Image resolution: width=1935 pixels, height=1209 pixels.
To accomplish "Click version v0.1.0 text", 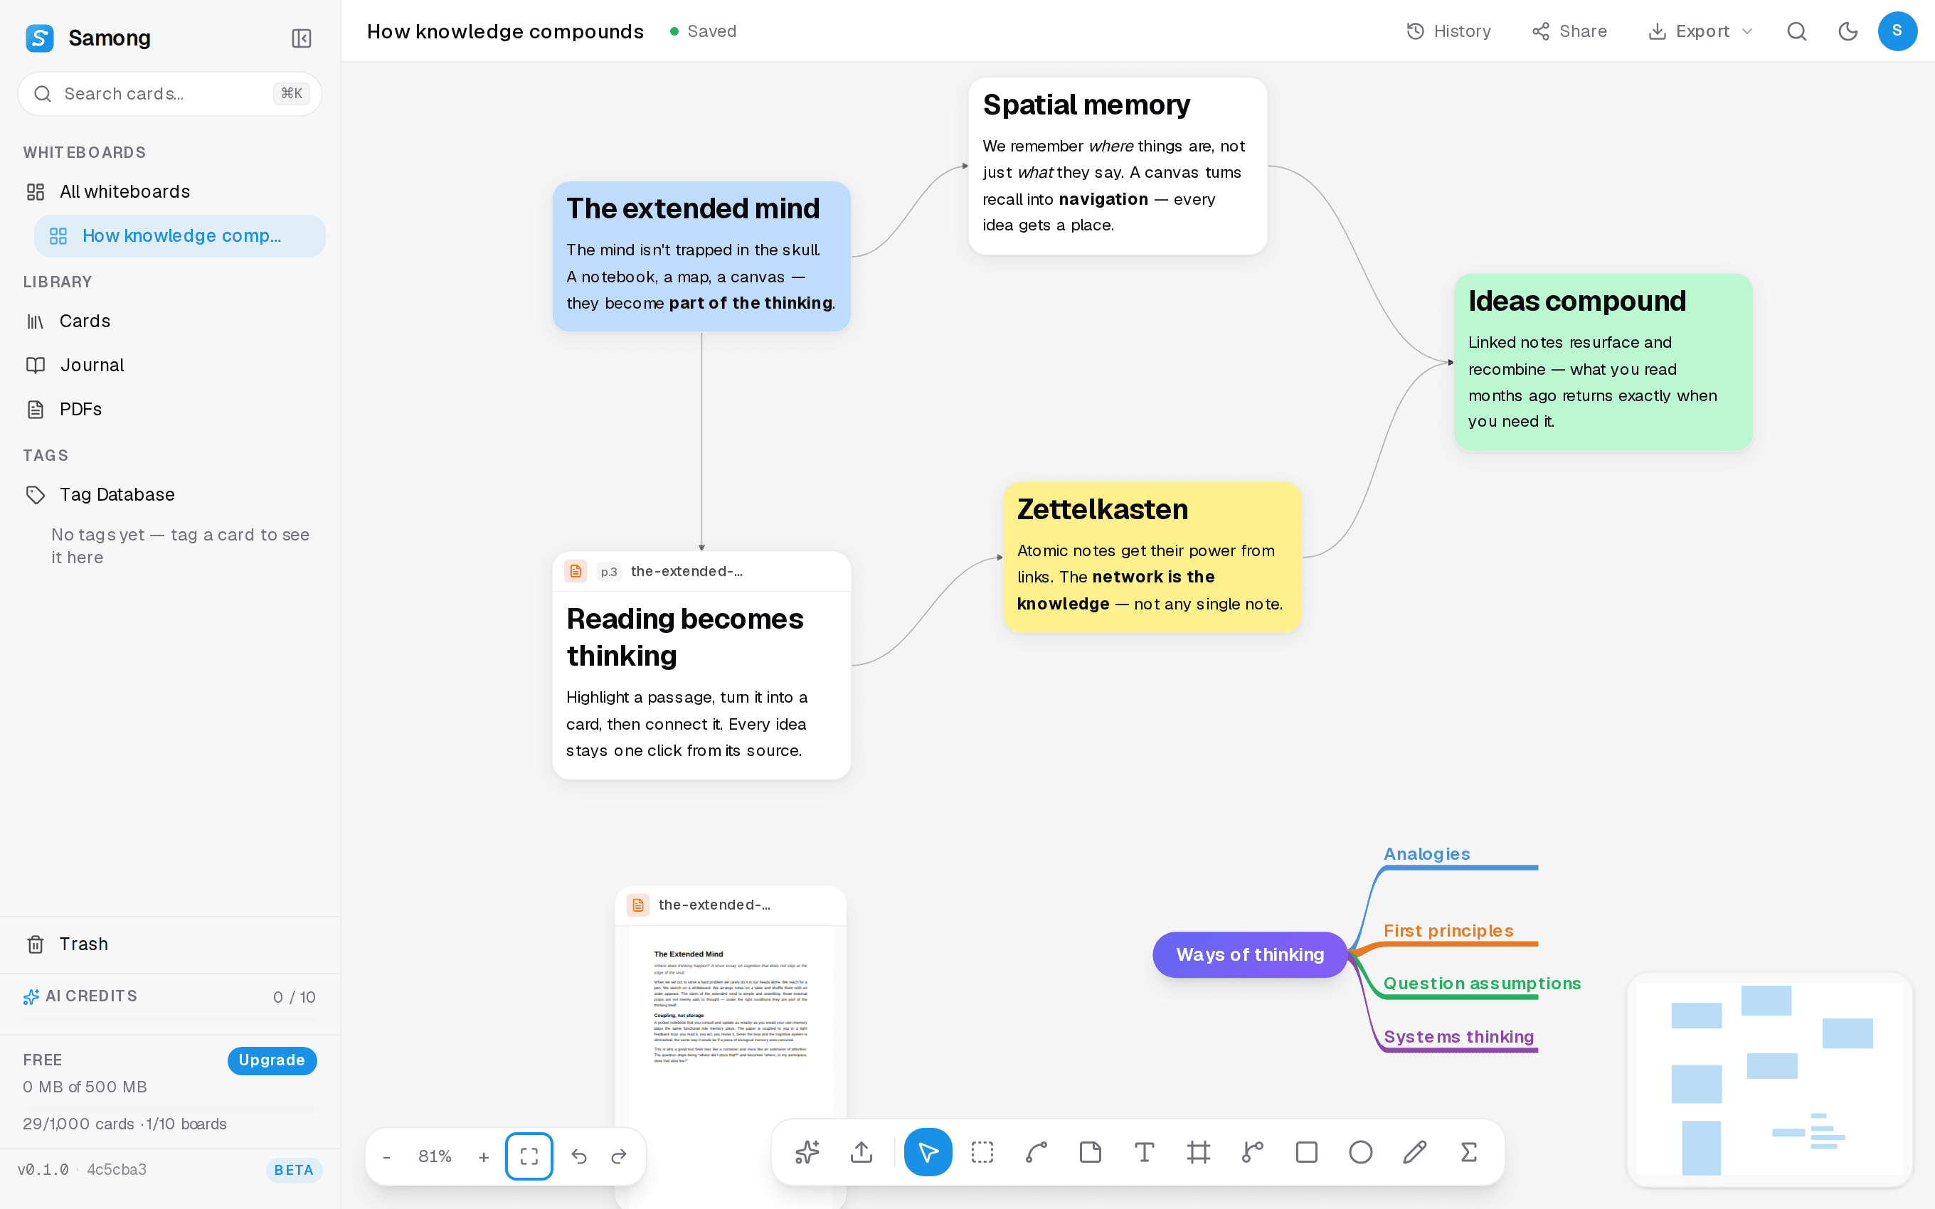I will (x=43, y=1170).
